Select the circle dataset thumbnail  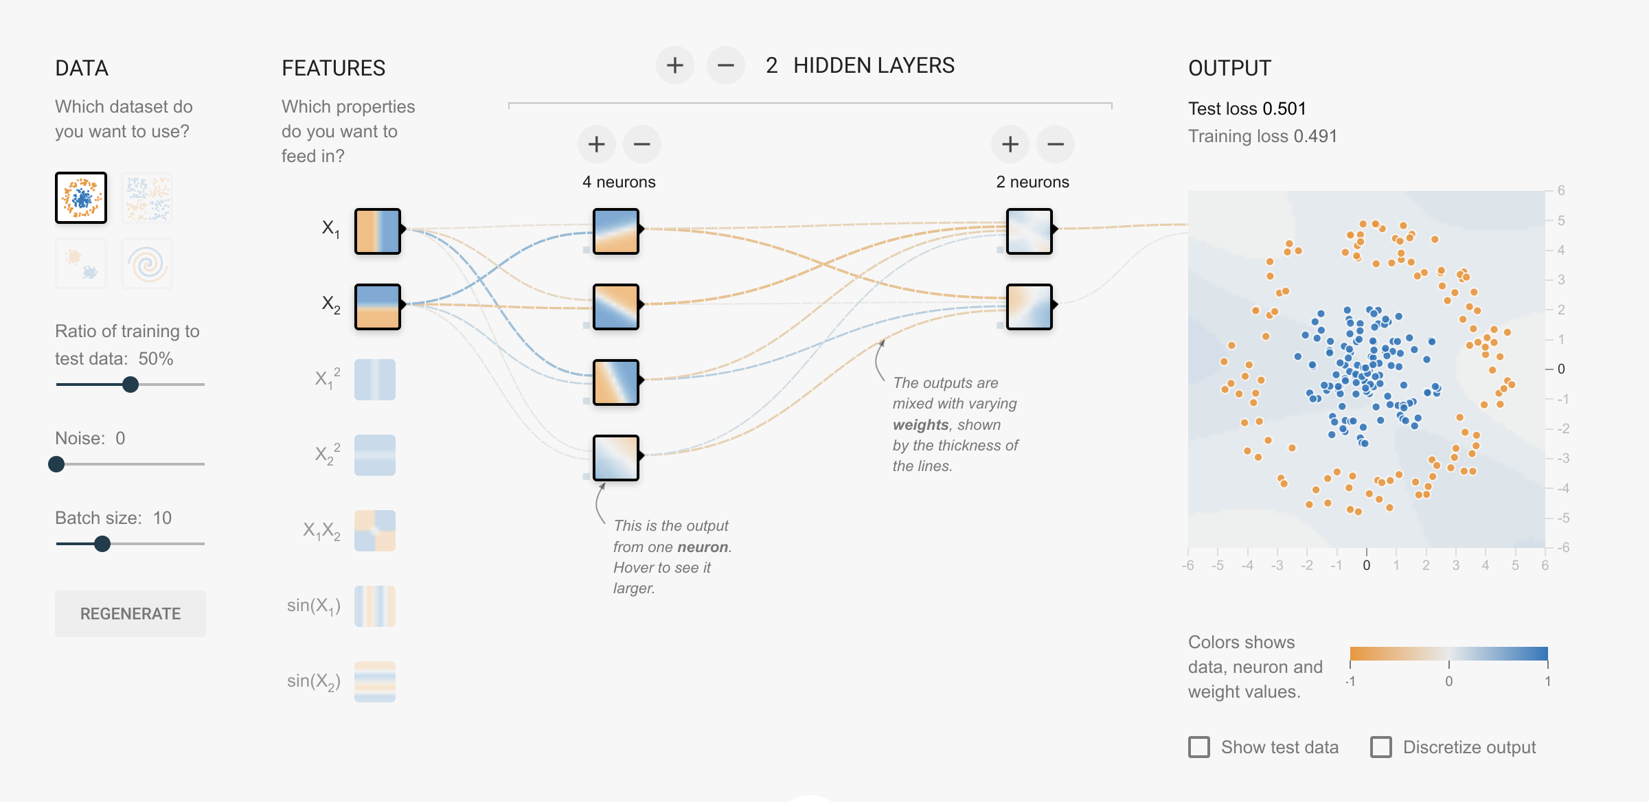coord(81,198)
